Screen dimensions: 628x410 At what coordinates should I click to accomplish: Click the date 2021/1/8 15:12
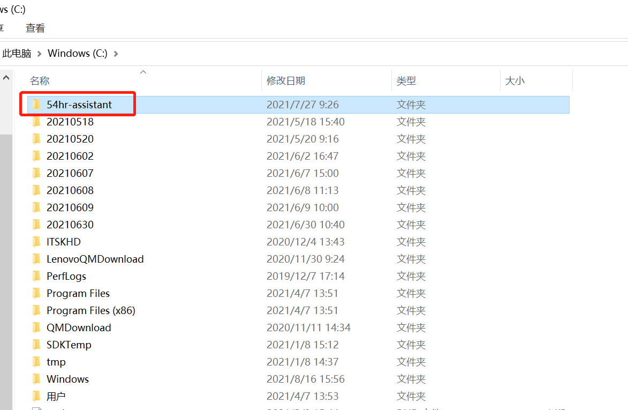click(303, 345)
